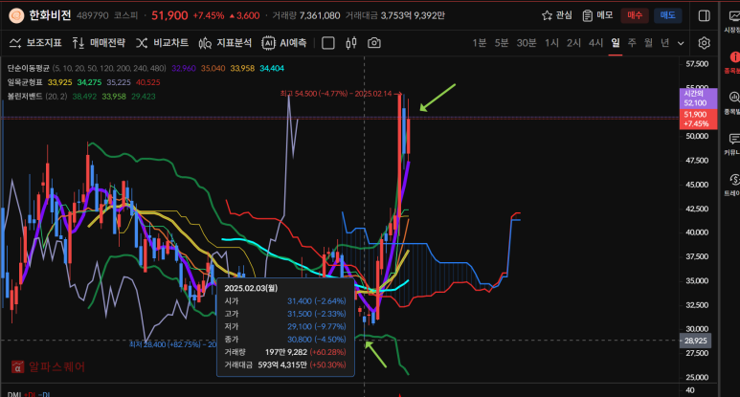Click the 38,492 Bollinger upper value
The image size is (740, 397).
[x=84, y=97]
